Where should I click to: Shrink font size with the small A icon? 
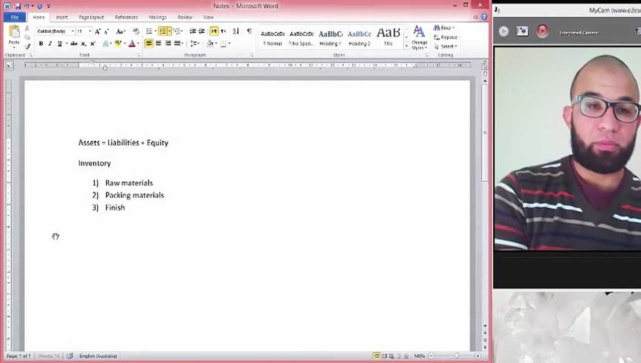point(106,31)
